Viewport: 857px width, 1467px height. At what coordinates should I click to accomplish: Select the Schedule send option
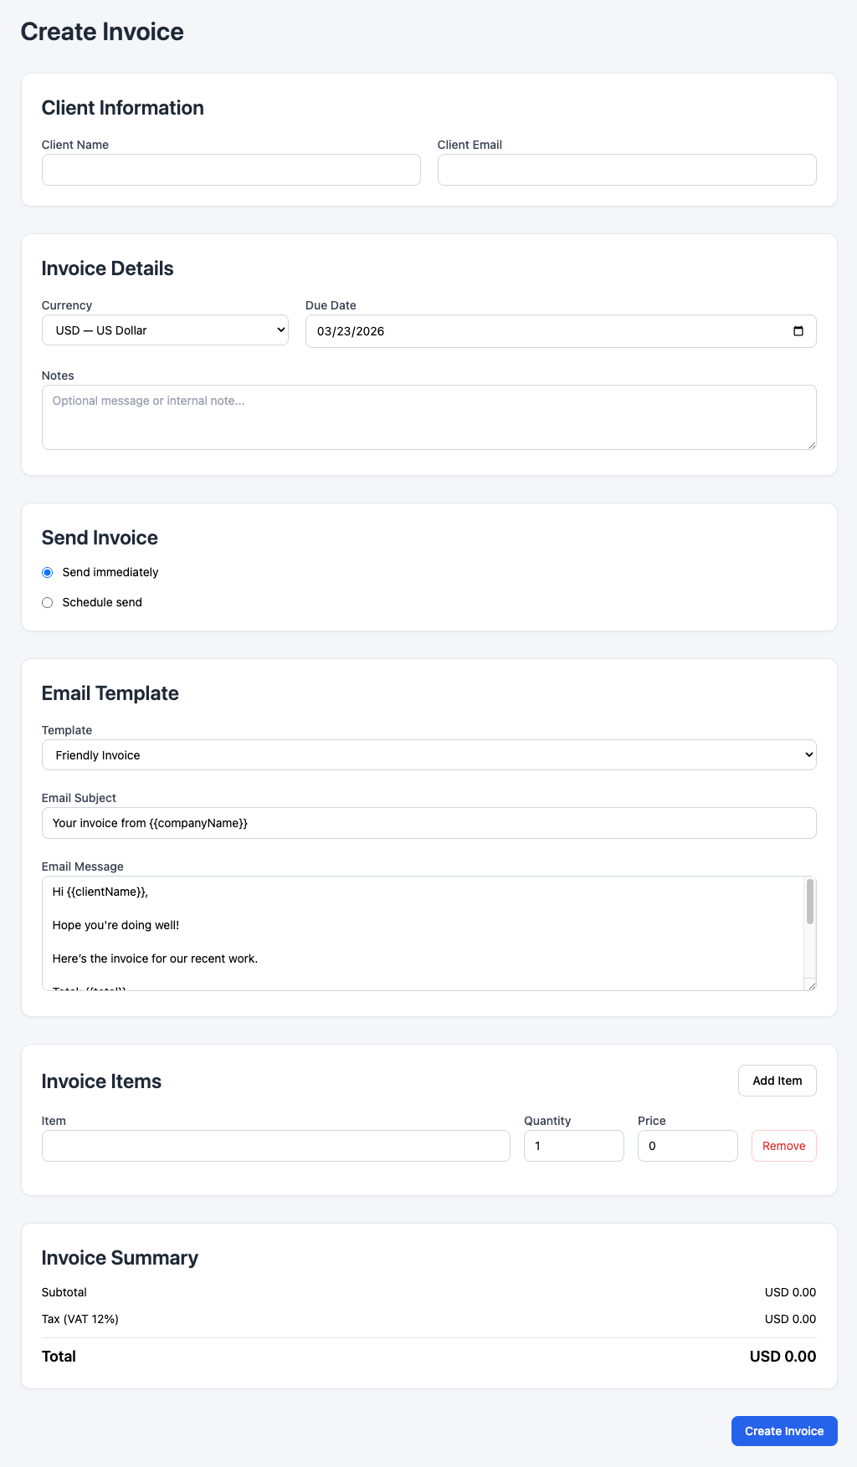pyautogui.click(x=47, y=602)
